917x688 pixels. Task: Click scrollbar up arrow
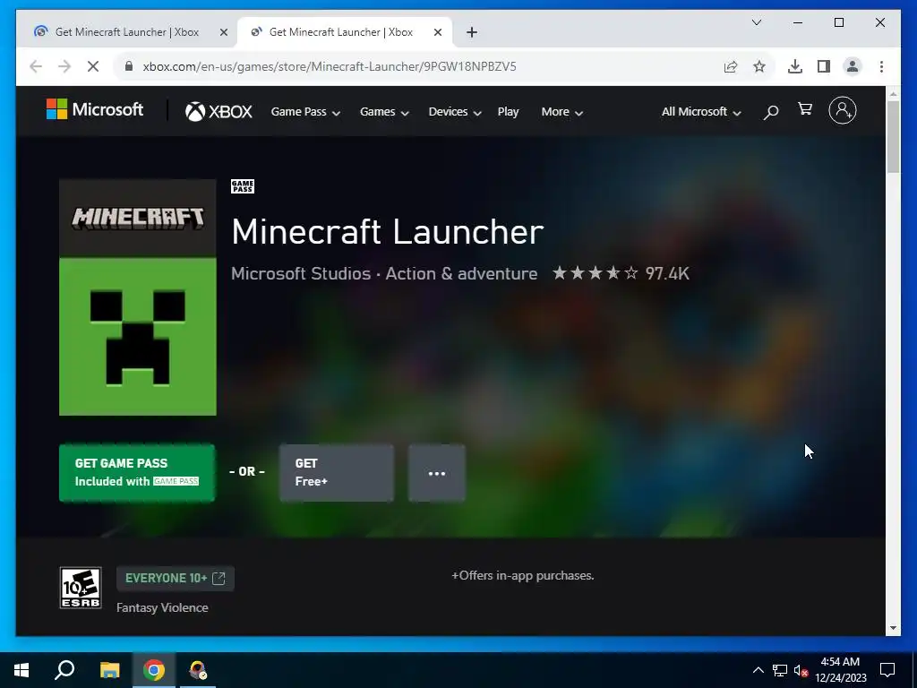893,93
